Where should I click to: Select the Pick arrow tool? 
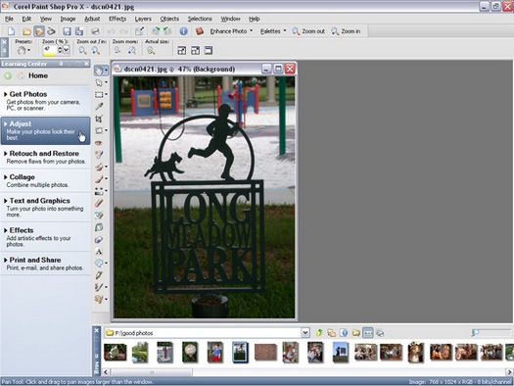click(x=99, y=82)
